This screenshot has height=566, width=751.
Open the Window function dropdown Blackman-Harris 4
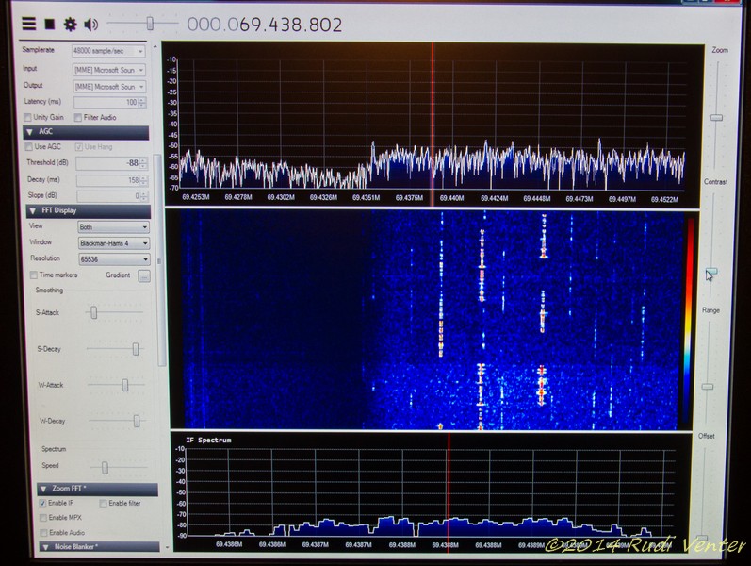[114, 243]
